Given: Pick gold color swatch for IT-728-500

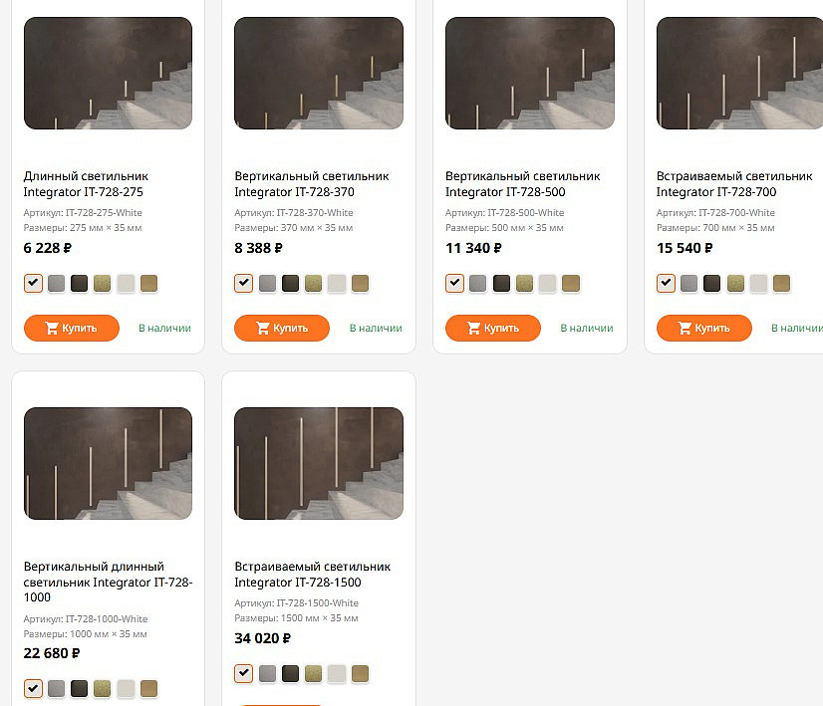Looking at the screenshot, I should tap(524, 284).
